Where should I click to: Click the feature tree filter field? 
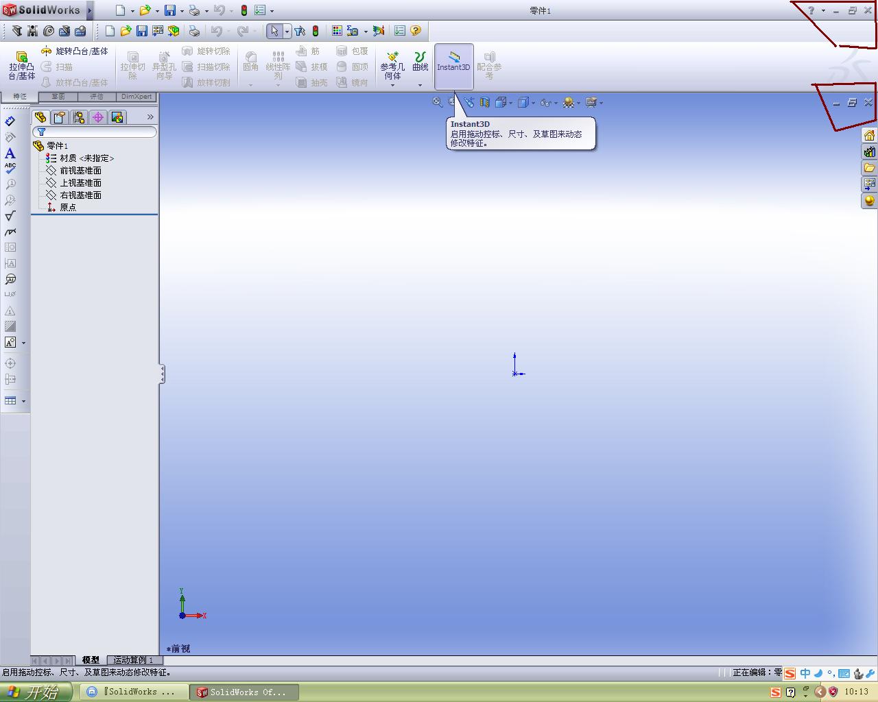pyautogui.click(x=95, y=132)
